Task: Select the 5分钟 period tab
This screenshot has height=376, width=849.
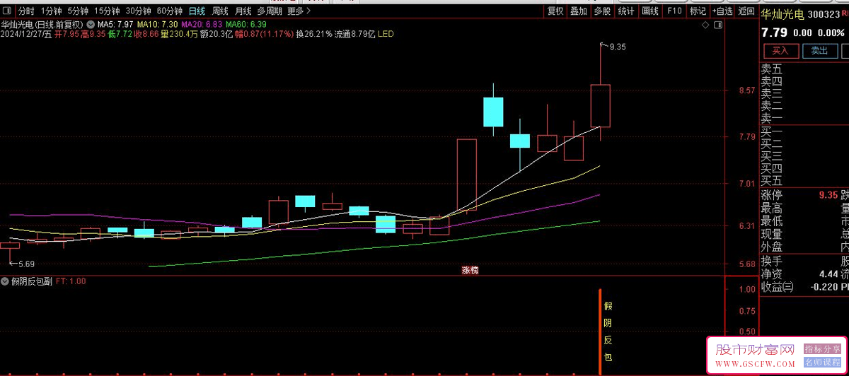Action: click(x=78, y=11)
